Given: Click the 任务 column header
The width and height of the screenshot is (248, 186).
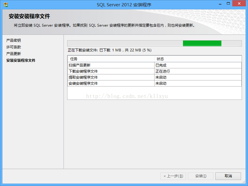Looking at the screenshot, I should pos(111,59).
